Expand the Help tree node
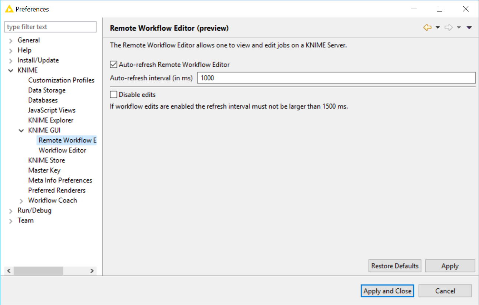The width and height of the screenshot is (479, 305). click(11, 51)
